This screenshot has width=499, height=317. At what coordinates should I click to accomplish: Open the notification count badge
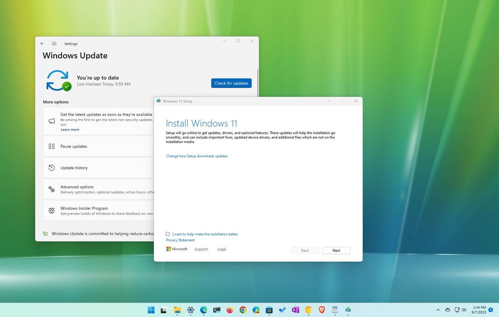coord(491,310)
